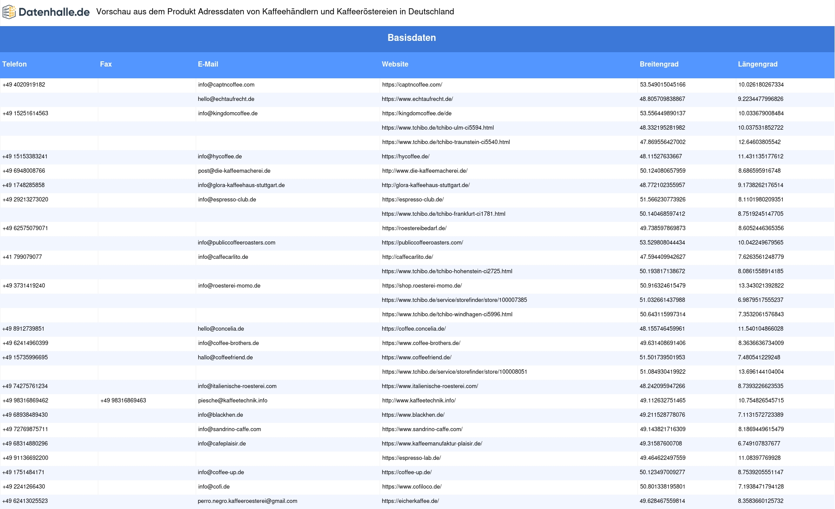The width and height of the screenshot is (835, 509).
Task: Click phone number +49 62414960399
Action: tap(25, 343)
